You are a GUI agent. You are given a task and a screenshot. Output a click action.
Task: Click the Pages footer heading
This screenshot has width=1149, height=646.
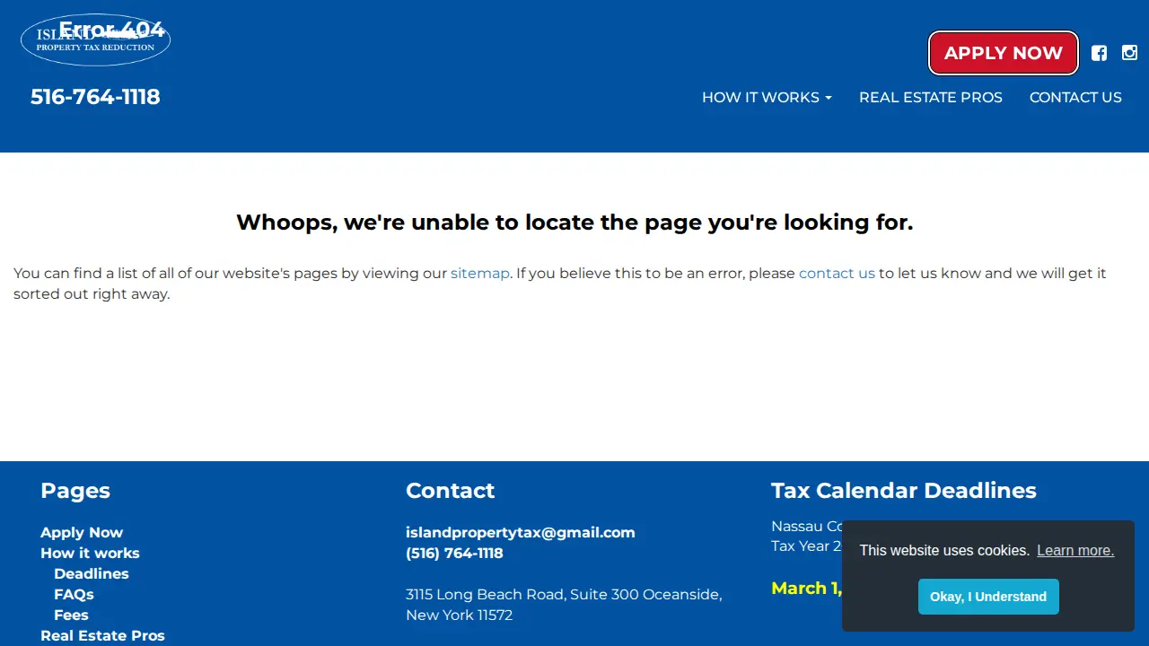(75, 491)
